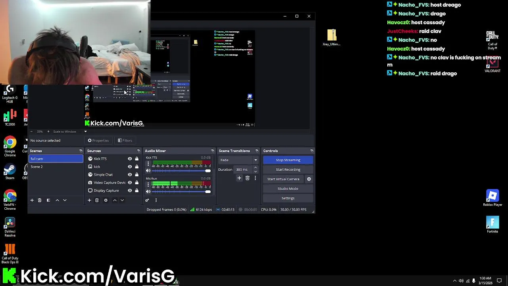Select the full cam scene
Viewport: 508px width, 286px height.
tap(56, 159)
